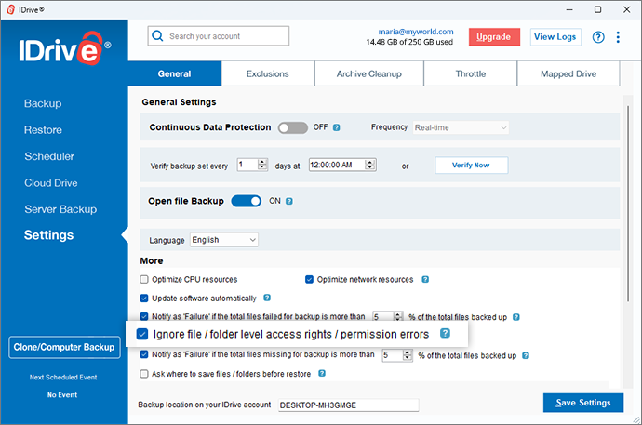Uncheck notify failure for files failed checkbox
This screenshot has height=425, width=642.
coord(144,316)
